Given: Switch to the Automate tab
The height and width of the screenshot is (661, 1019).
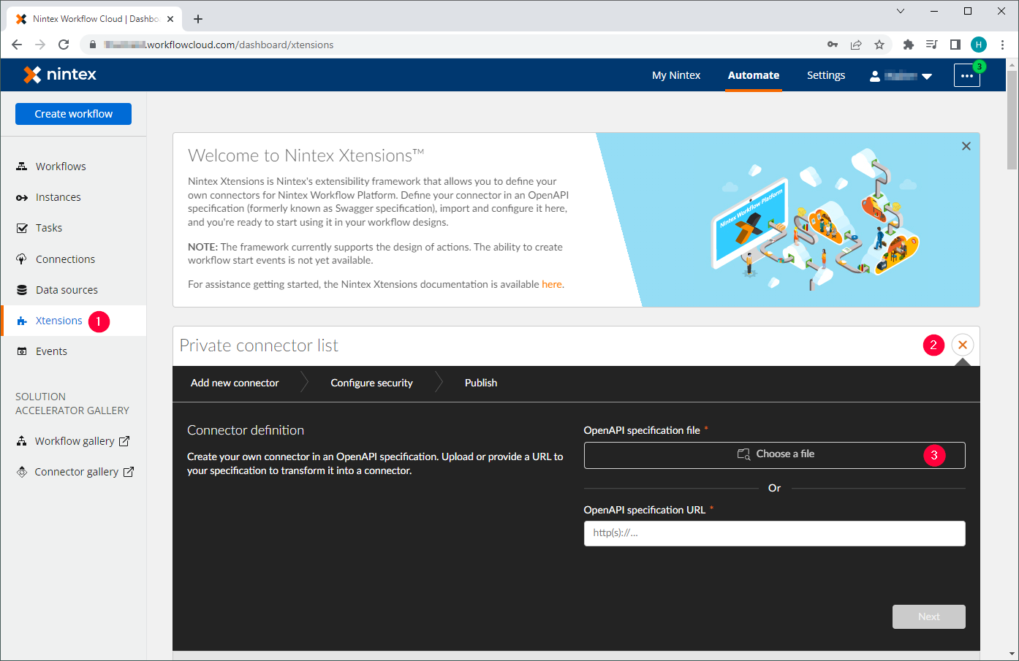Looking at the screenshot, I should [x=754, y=75].
